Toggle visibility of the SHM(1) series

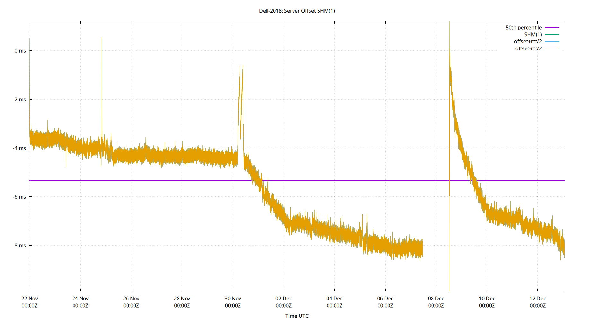pos(533,34)
